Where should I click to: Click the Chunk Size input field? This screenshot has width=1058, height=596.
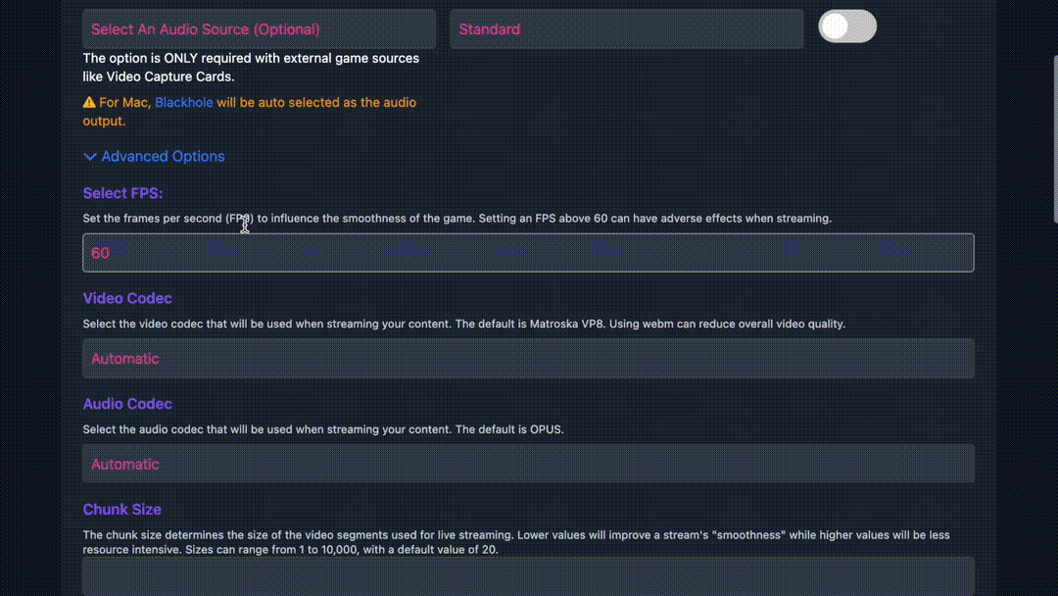[x=528, y=577]
